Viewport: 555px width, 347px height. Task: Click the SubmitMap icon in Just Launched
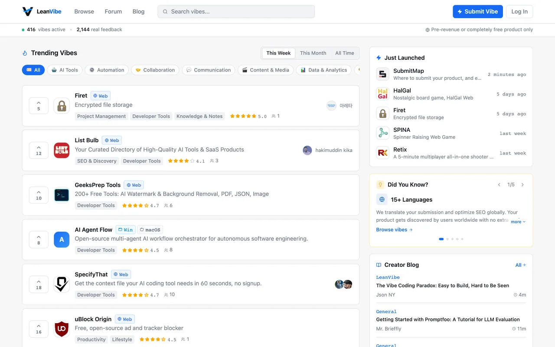pos(383,74)
